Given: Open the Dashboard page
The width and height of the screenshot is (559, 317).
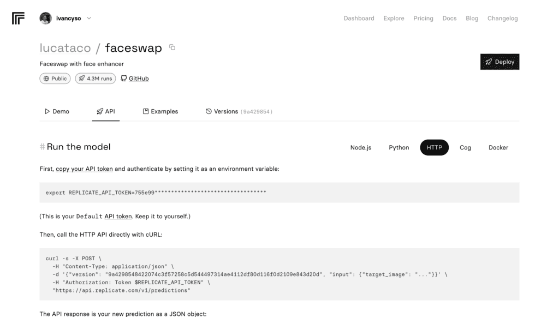Looking at the screenshot, I should tap(359, 18).
